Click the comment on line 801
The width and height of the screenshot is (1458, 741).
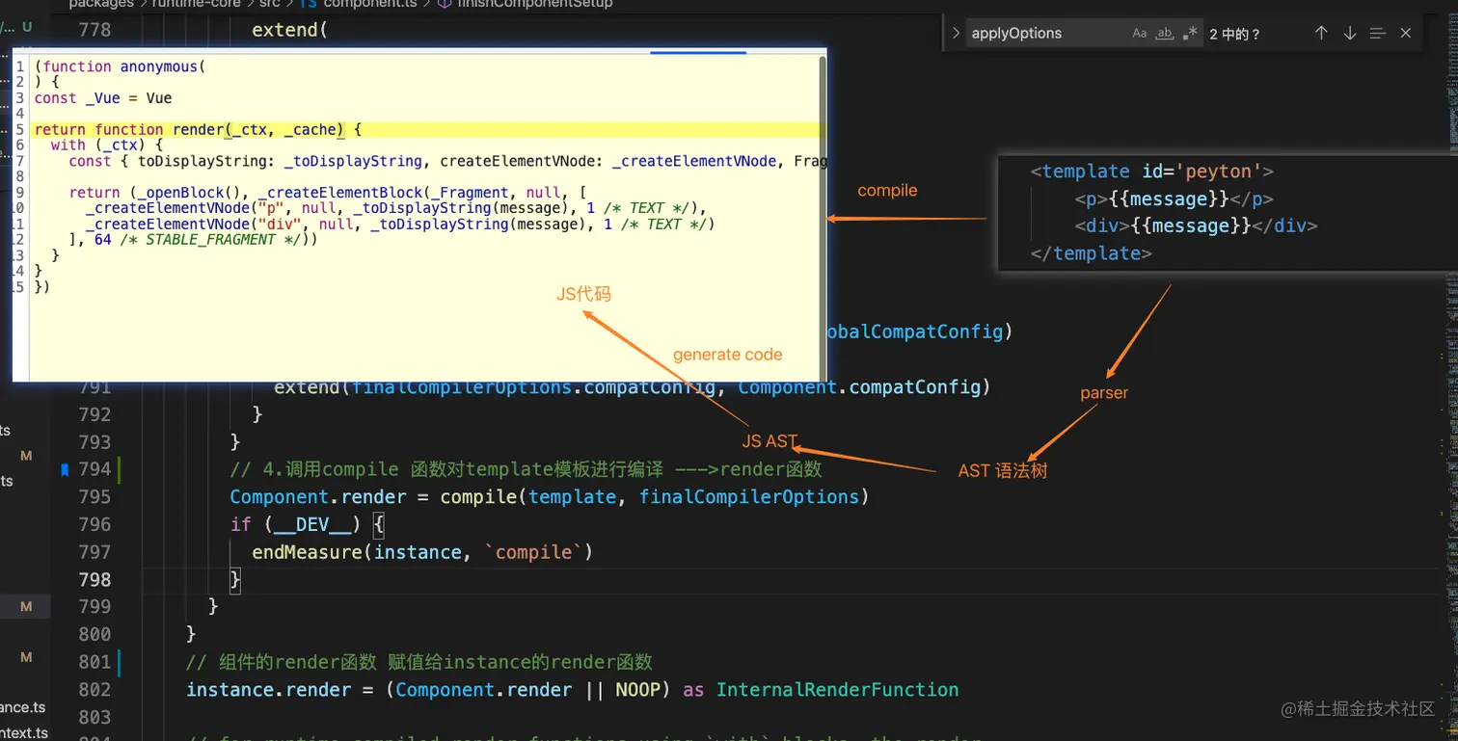[419, 662]
